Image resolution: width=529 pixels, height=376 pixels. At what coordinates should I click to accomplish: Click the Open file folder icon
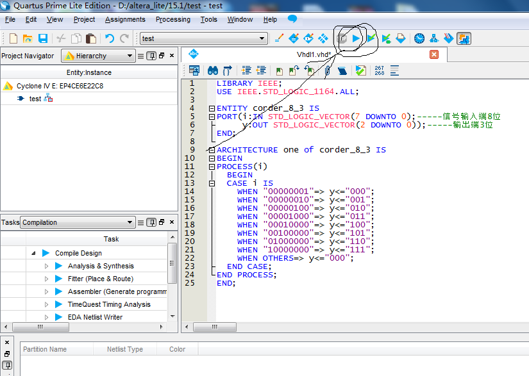pyautogui.click(x=28, y=38)
